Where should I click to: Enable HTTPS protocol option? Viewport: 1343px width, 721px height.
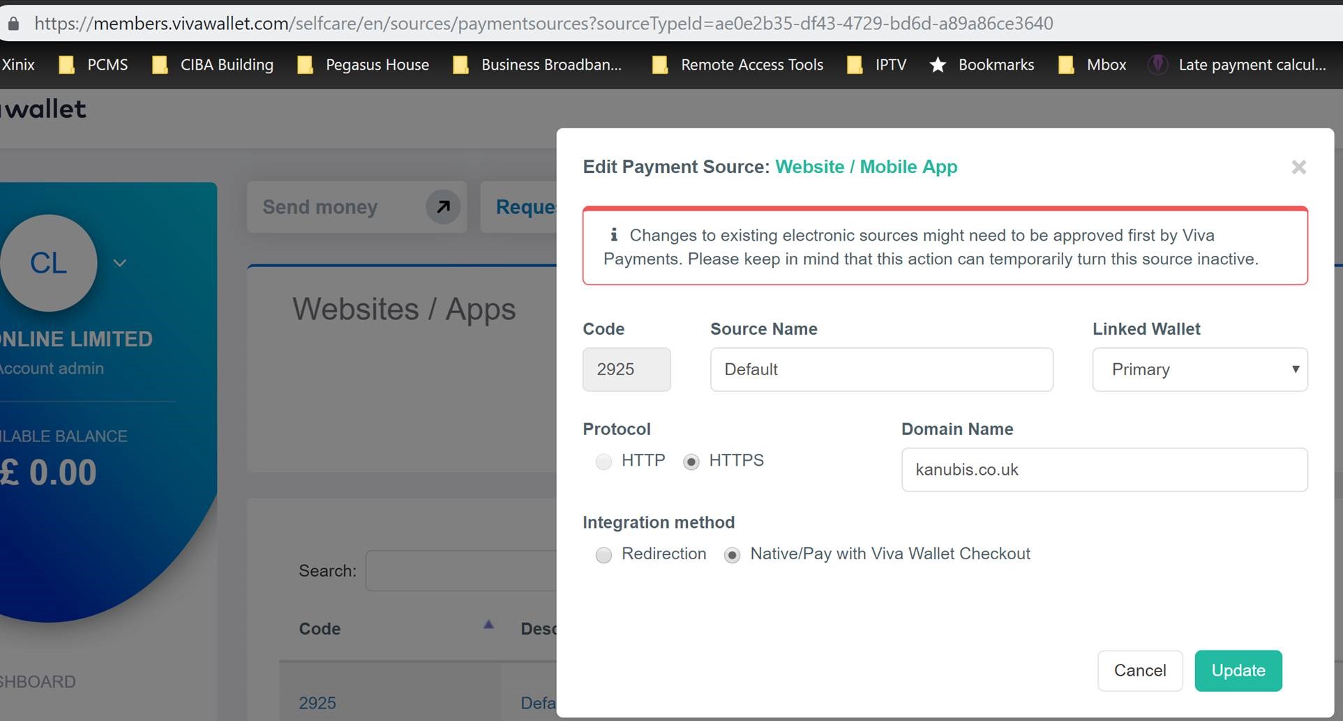691,462
